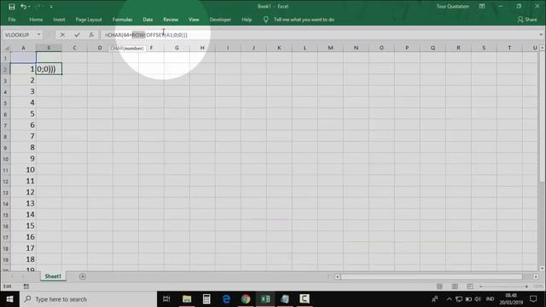Click the Select All corner triangle

(x=7, y=48)
